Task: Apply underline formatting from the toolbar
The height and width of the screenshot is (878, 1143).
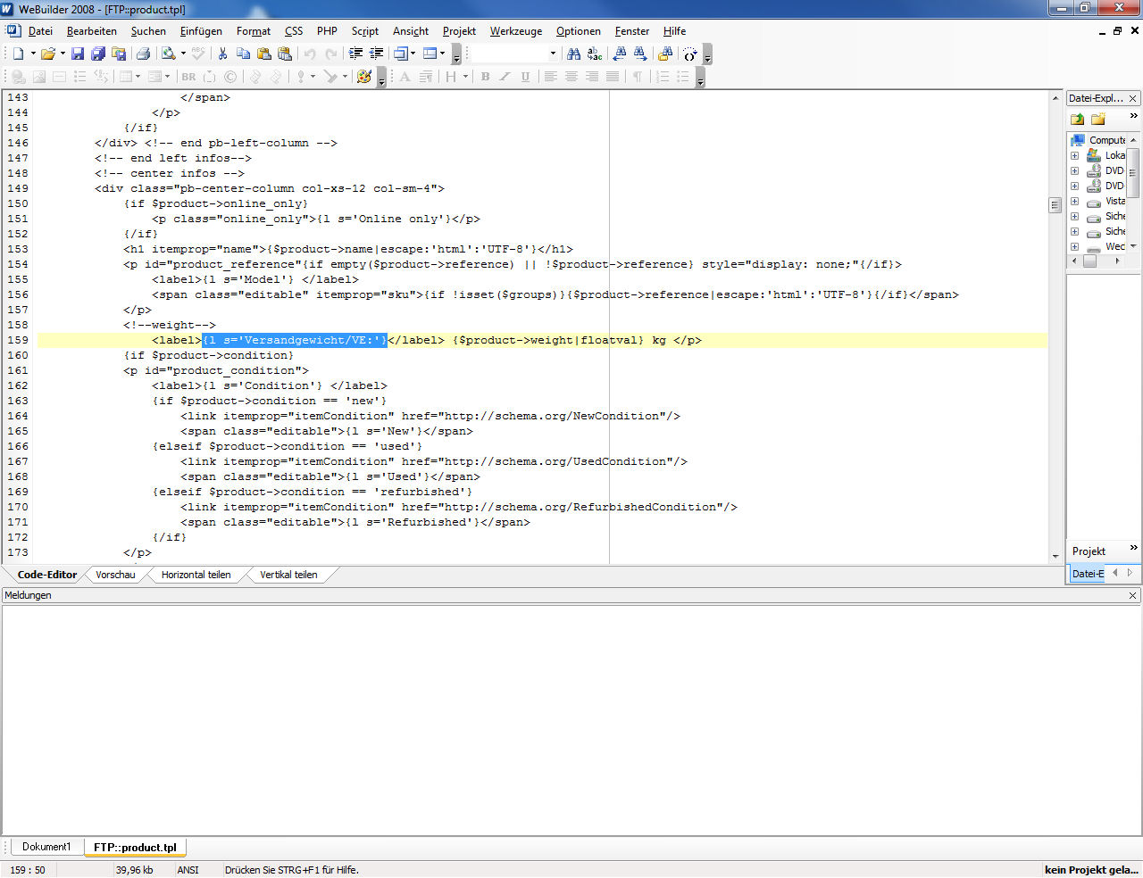Action: tap(525, 77)
